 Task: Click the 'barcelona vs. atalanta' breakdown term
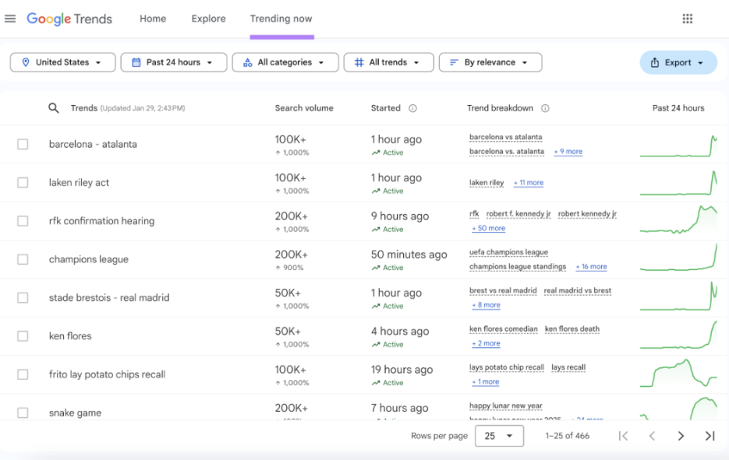click(507, 151)
